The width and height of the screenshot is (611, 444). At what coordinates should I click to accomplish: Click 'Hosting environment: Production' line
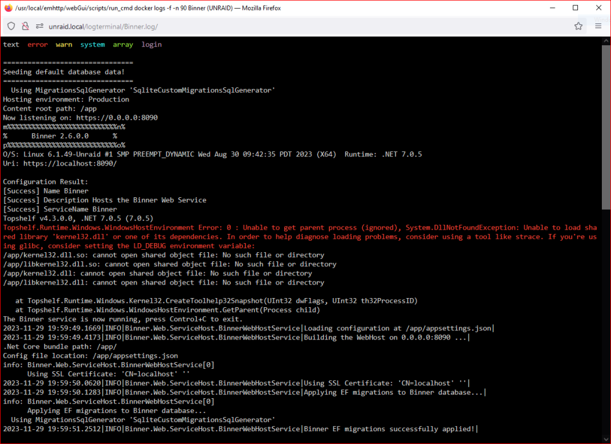pos(66,100)
